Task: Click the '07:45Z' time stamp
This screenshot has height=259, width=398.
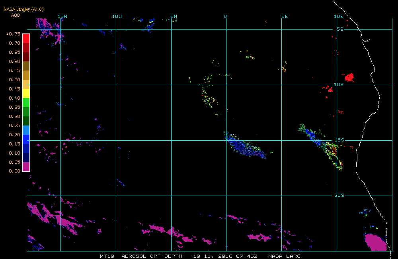Action: [x=247, y=256]
